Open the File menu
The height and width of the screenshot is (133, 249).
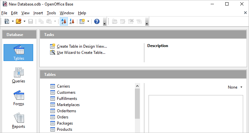click(4, 13)
